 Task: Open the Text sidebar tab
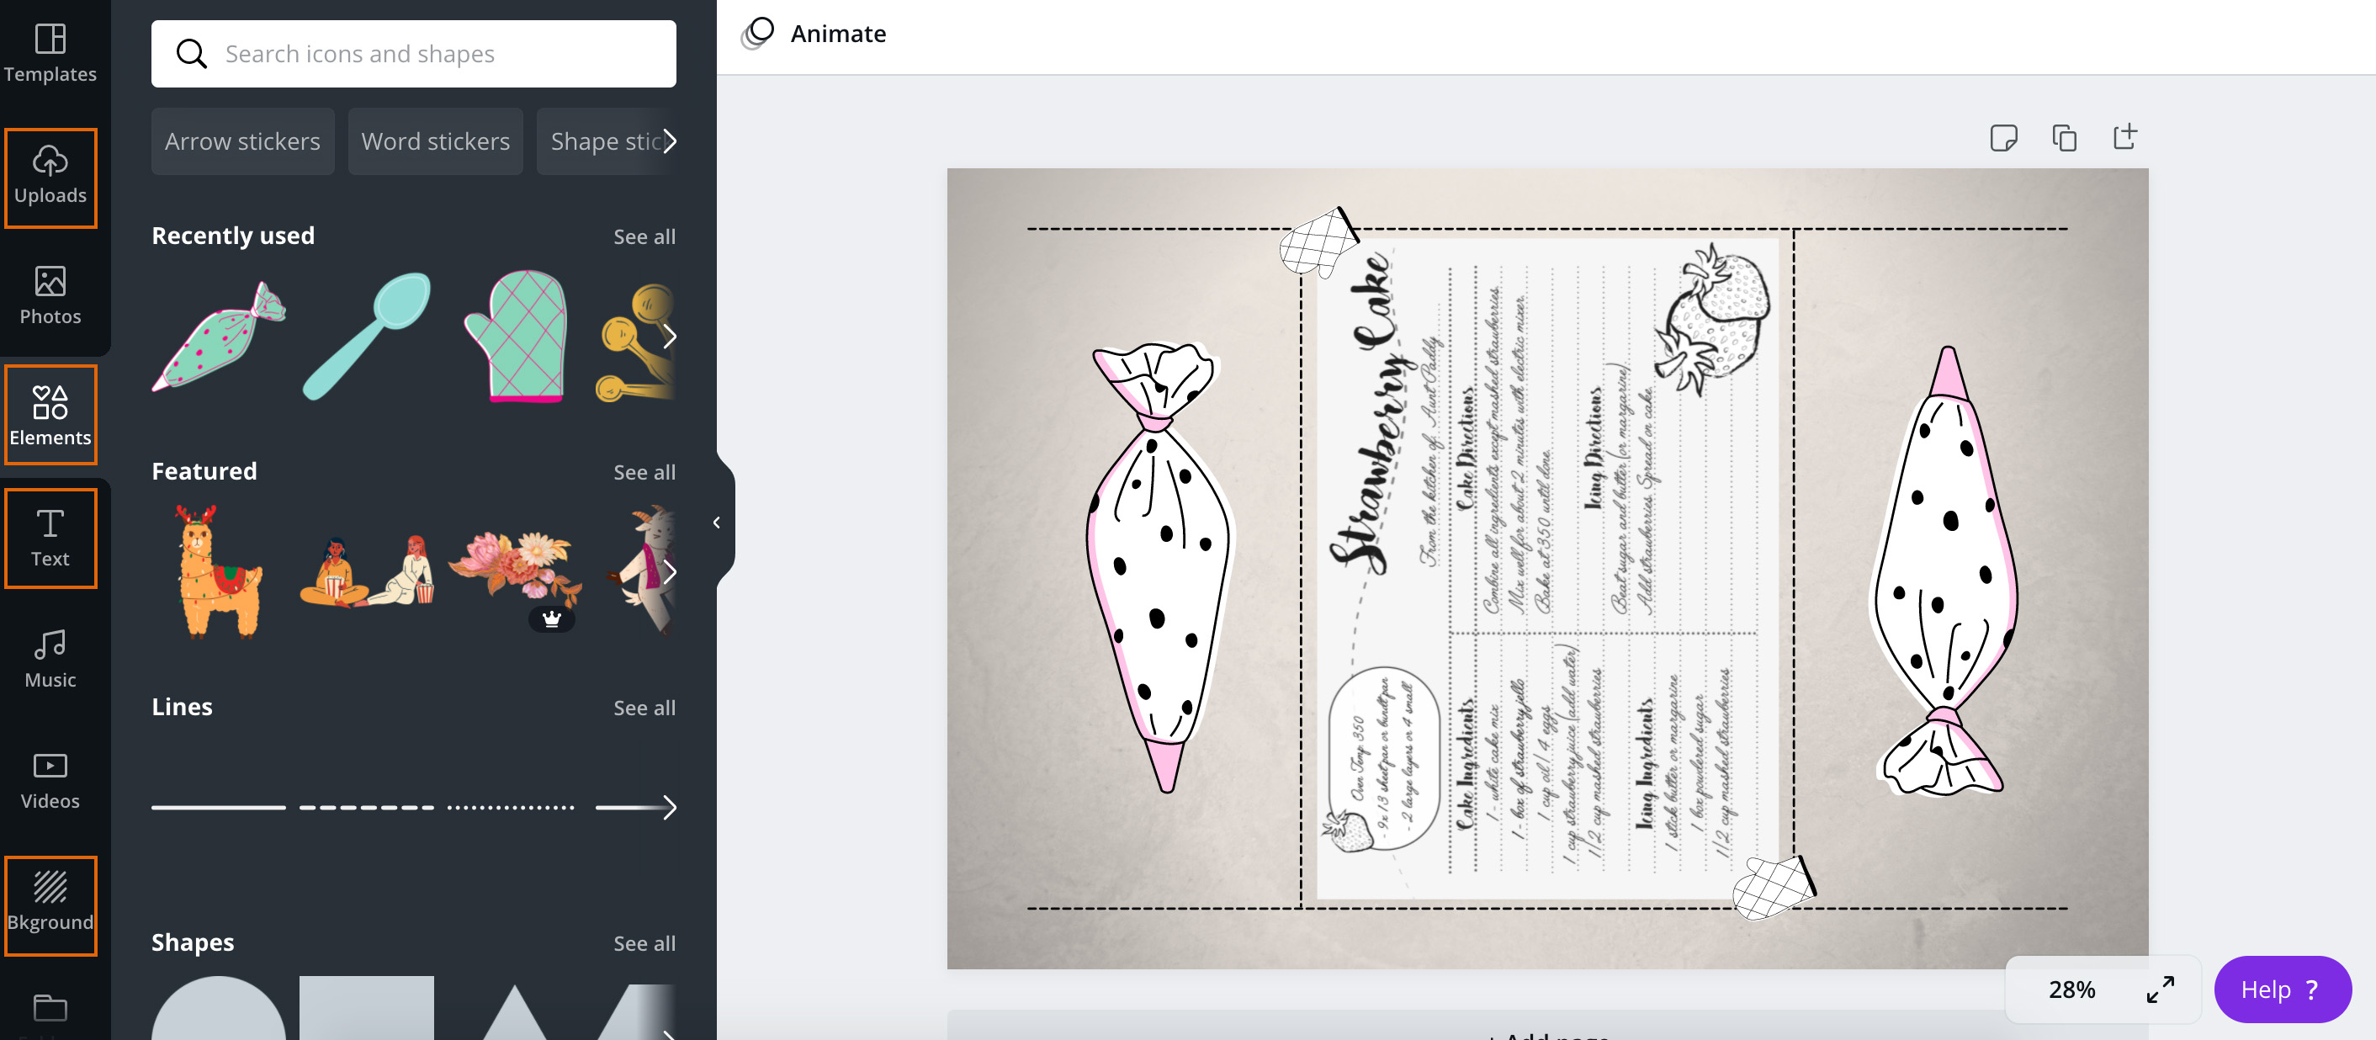coord(50,538)
